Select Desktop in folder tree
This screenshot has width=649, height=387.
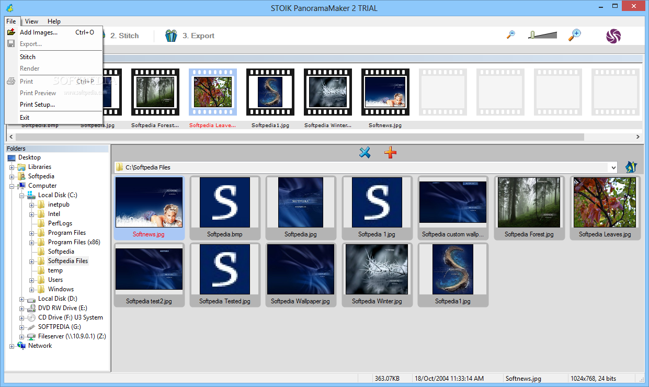[29, 157]
